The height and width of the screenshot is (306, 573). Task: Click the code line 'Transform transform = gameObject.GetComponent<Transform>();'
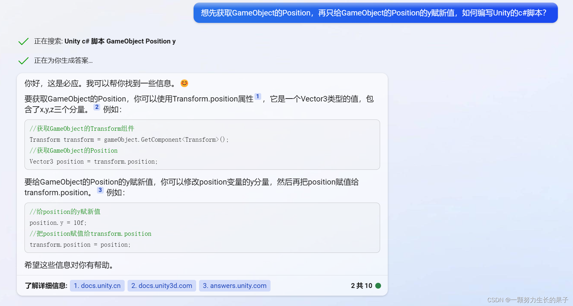click(x=129, y=140)
